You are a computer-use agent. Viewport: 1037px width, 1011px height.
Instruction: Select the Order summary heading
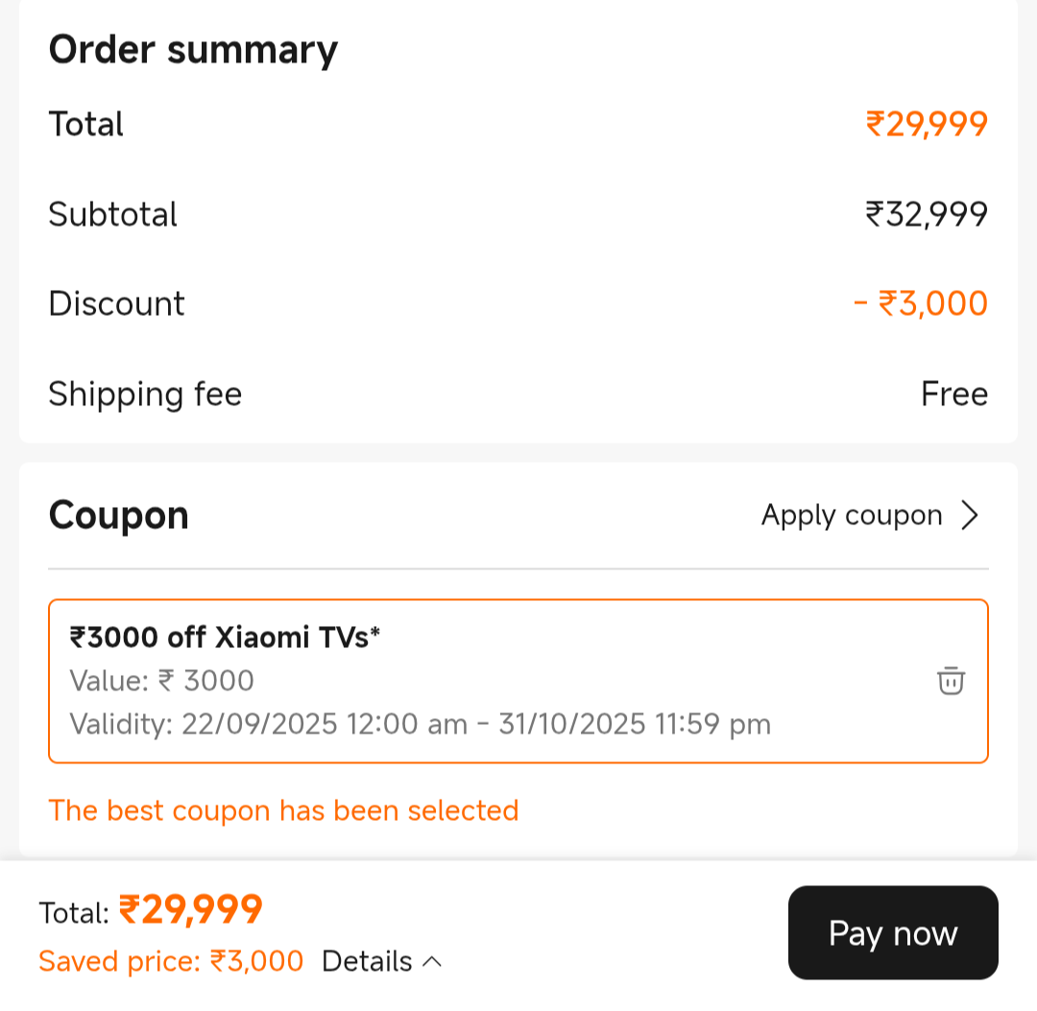point(193,49)
